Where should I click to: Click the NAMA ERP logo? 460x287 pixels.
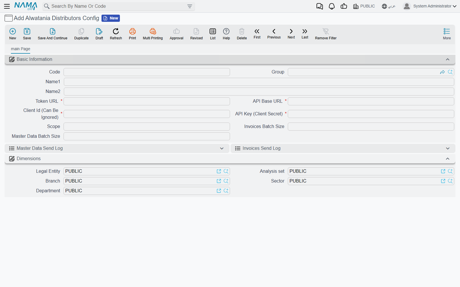[x=26, y=6]
